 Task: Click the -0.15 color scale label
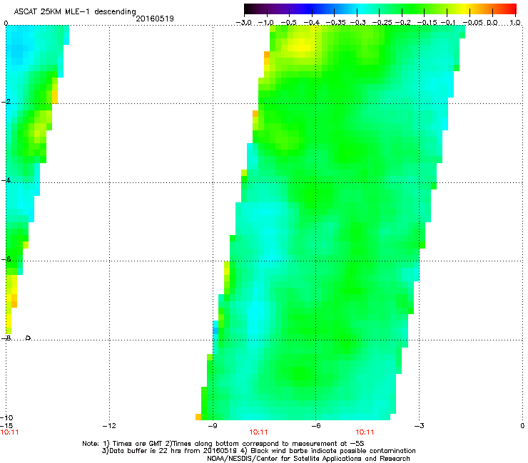(x=427, y=23)
